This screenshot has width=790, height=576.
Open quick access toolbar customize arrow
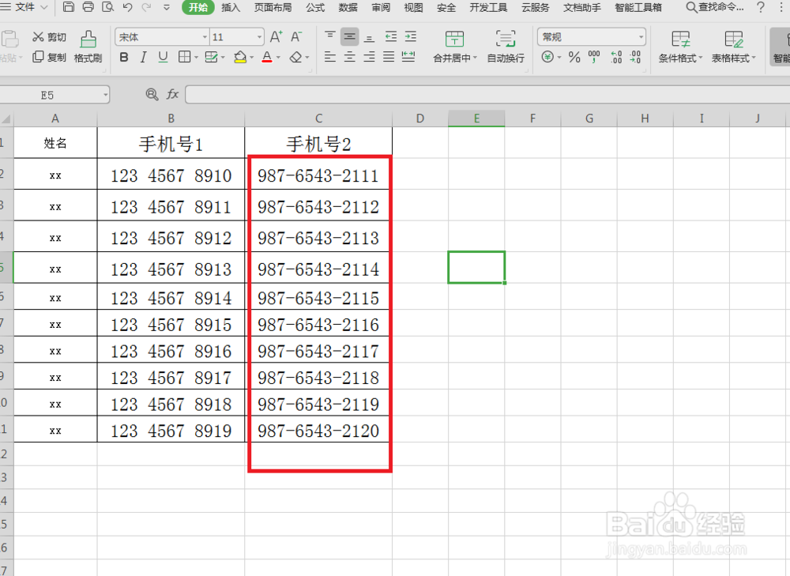[x=167, y=8]
